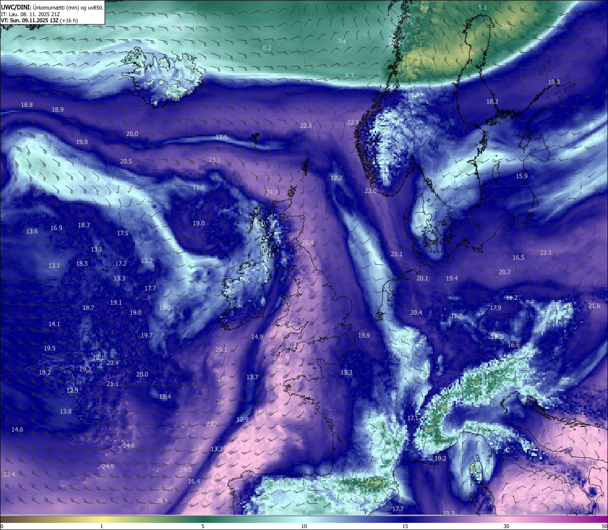
Task: Click the 19.5 value label
Action: click(49, 348)
